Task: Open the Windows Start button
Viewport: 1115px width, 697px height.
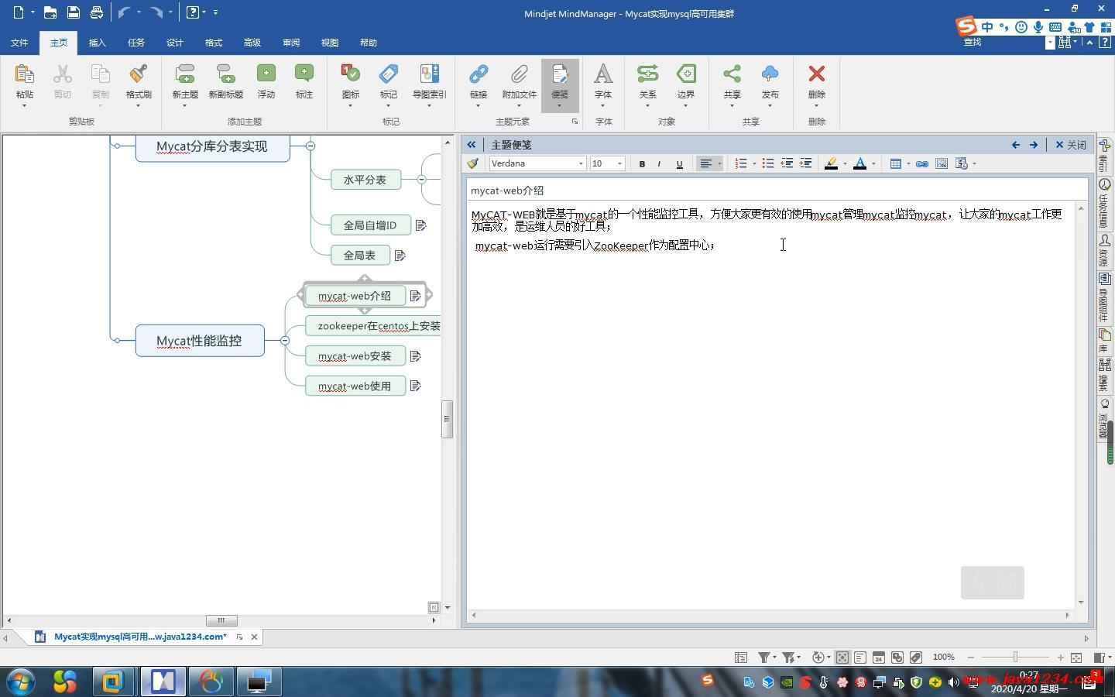Action: click(x=21, y=682)
